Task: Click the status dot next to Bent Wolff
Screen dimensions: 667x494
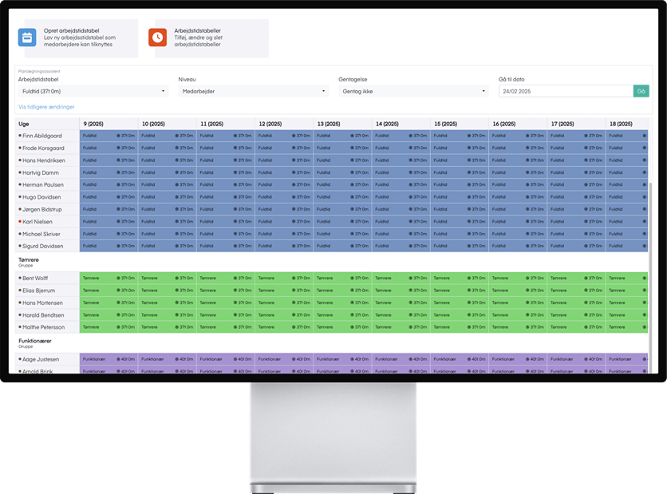Action: point(19,279)
